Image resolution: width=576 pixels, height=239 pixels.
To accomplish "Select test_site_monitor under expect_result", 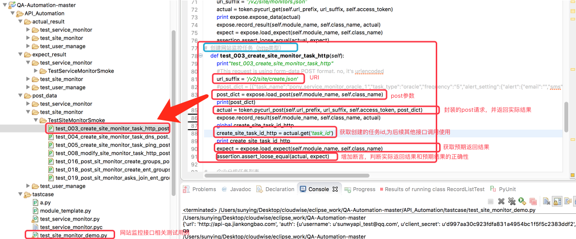I will 61,79.
